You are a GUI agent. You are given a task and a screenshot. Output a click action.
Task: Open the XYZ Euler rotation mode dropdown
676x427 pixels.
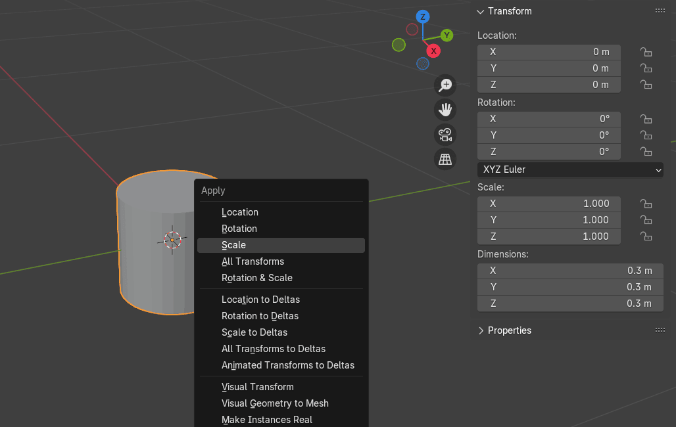pos(570,169)
